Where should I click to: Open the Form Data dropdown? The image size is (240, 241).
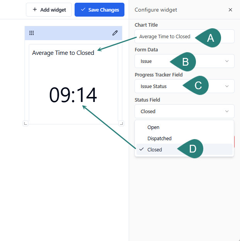click(184, 61)
